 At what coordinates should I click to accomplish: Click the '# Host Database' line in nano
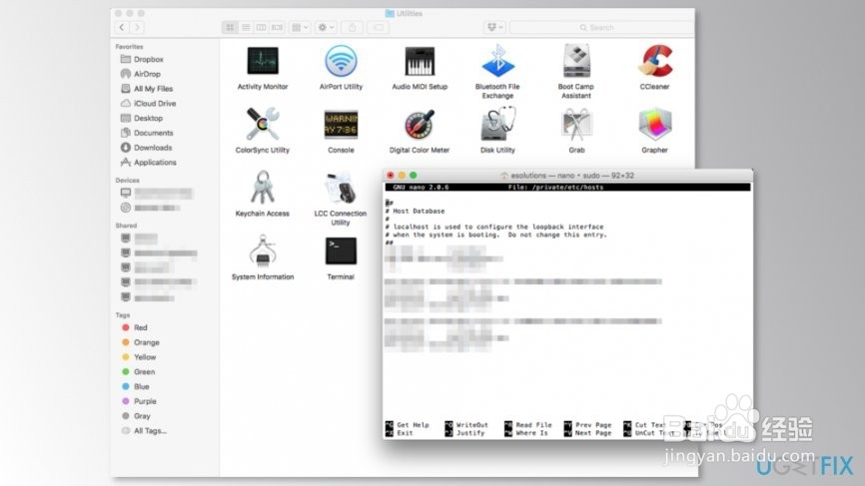point(415,211)
